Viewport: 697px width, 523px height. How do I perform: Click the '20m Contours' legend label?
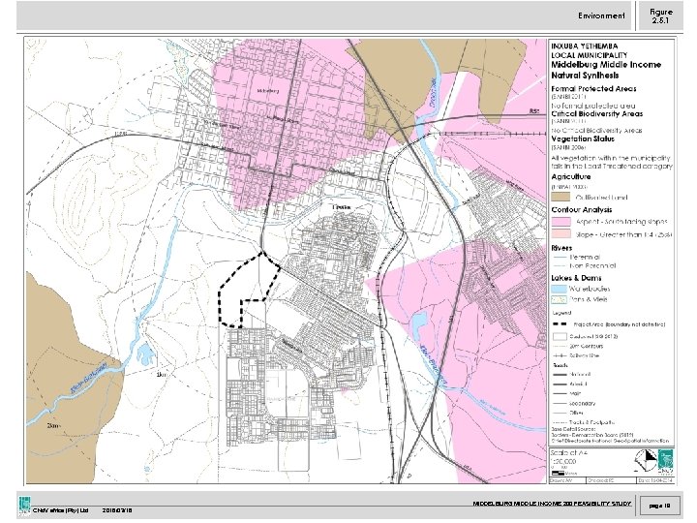[587, 346]
